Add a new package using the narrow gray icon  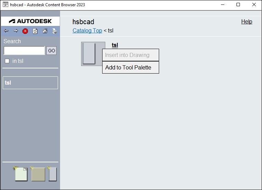click(x=52, y=174)
